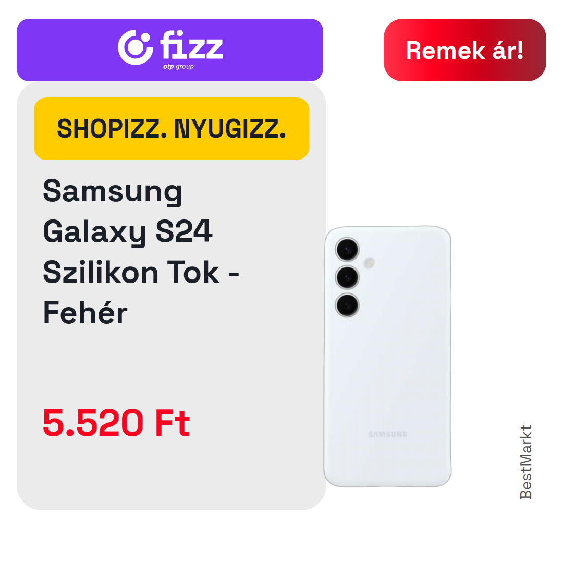Open the white phone case product image
This screenshot has height=563, width=563.
(387, 356)
